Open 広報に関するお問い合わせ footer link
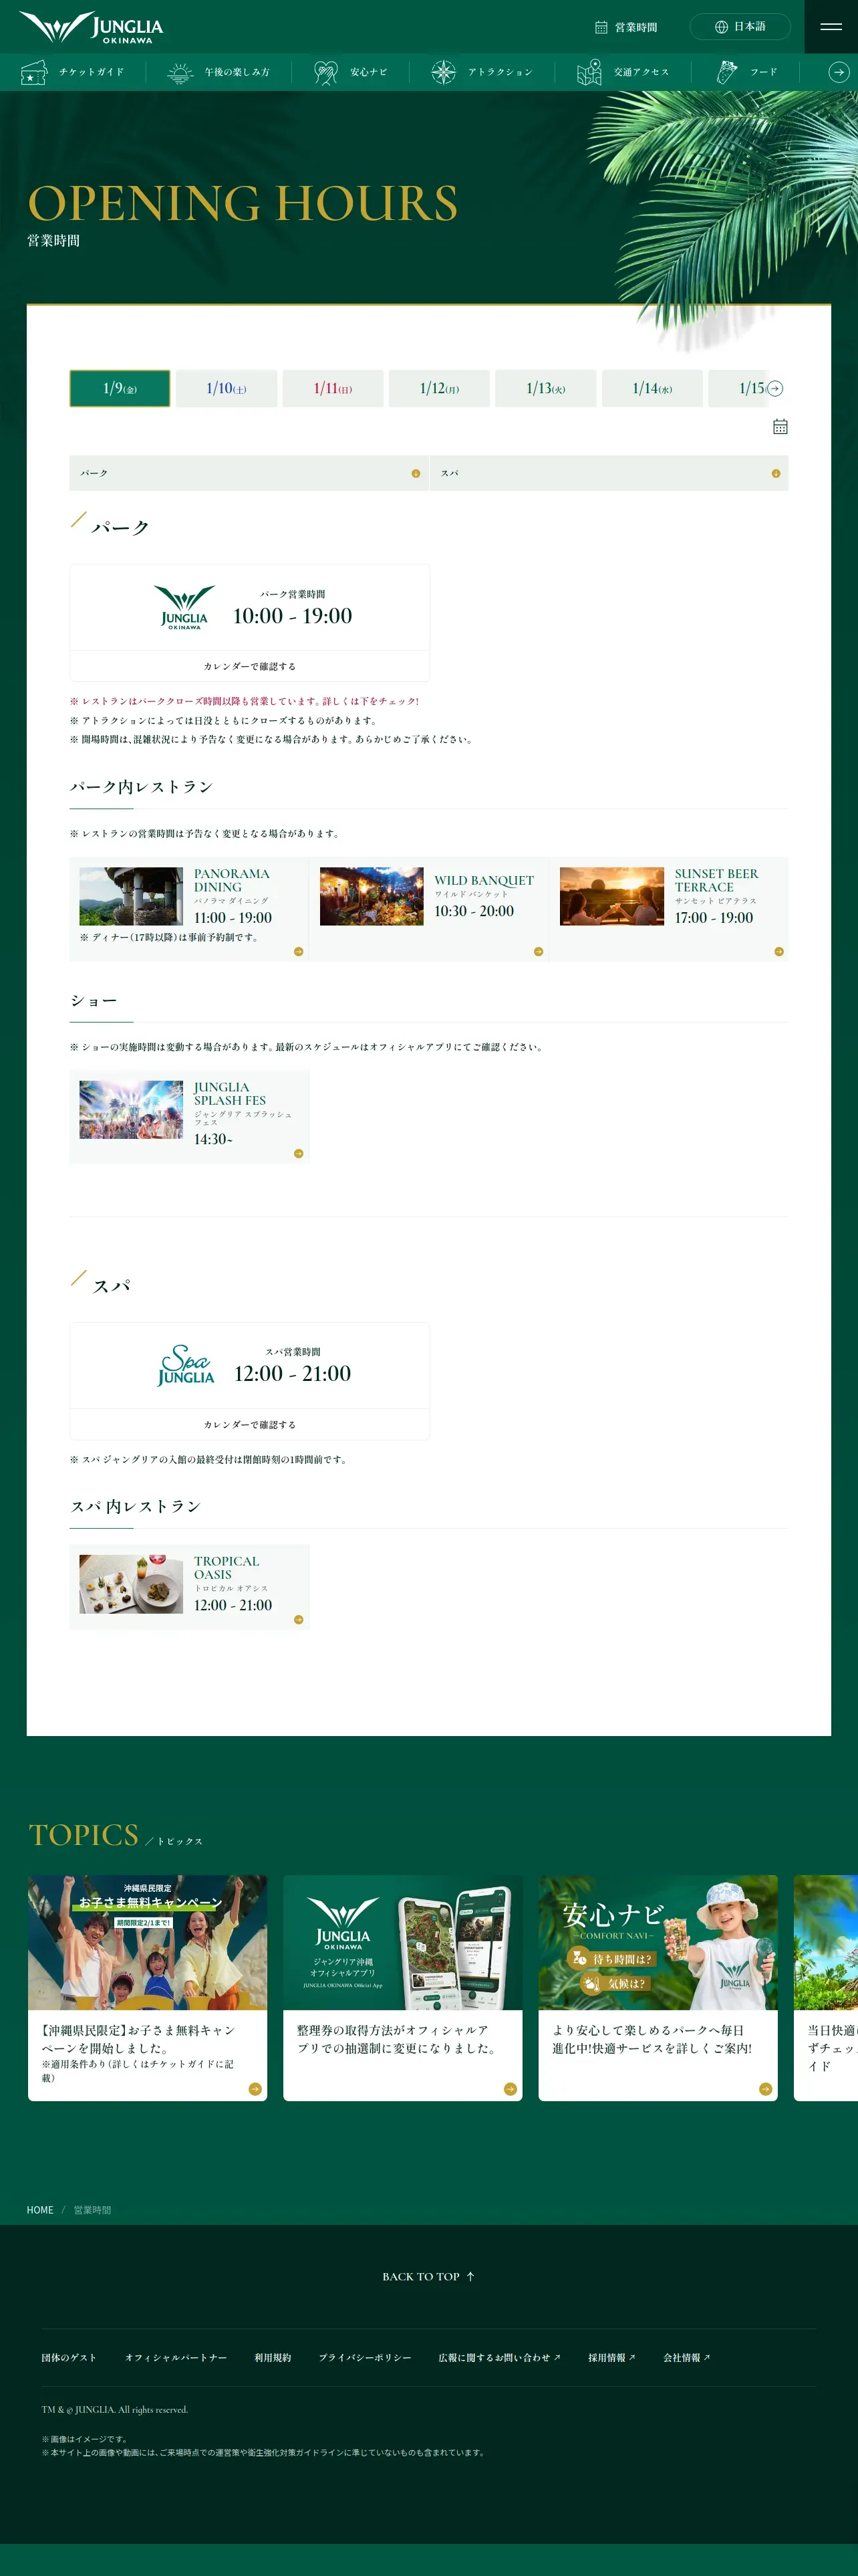The height and width of the screenshot is (2576, 858). tap(499, 2357)
